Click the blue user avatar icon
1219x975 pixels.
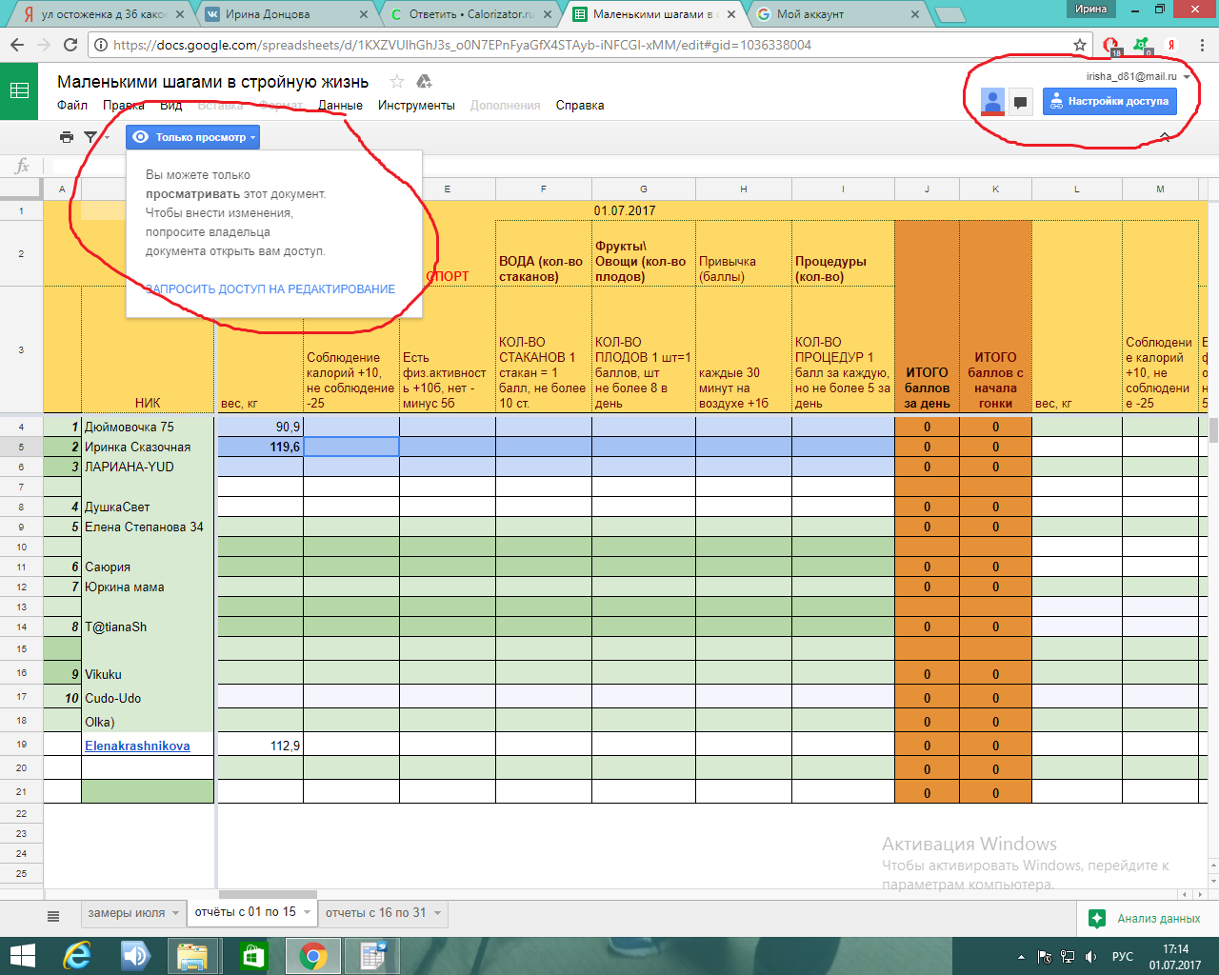click(x=992, y=102)
